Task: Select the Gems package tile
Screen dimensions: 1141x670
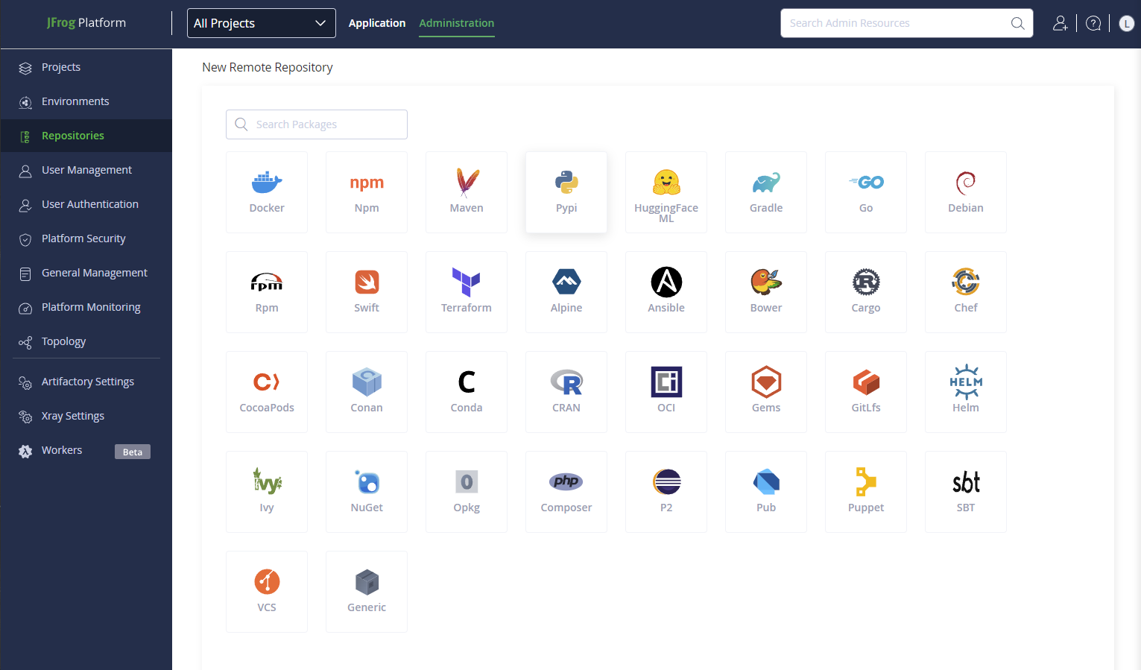Action: pyautogui.click(x=766, y=392)
